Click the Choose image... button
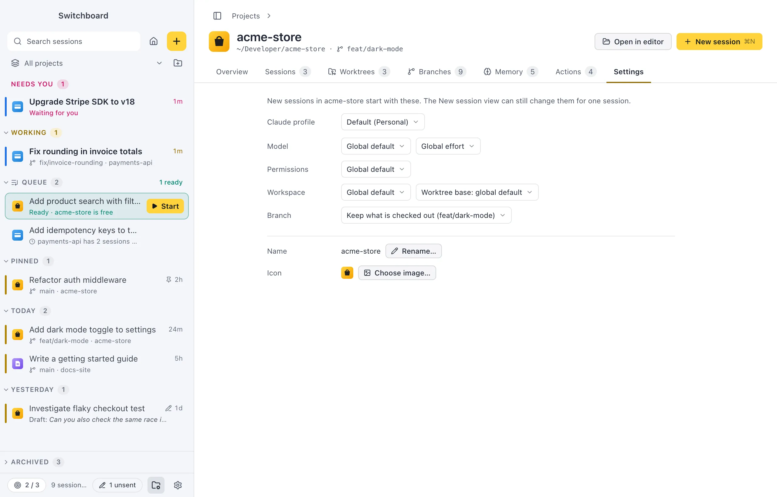The image size is (777, 497). pyautogui.click(x=397, y=273)
